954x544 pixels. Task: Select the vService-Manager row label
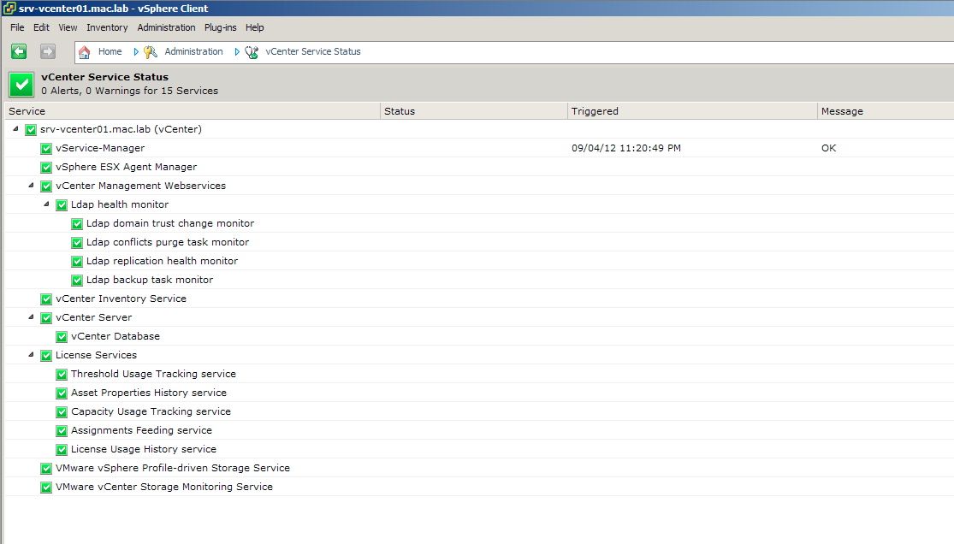[100, 148]
